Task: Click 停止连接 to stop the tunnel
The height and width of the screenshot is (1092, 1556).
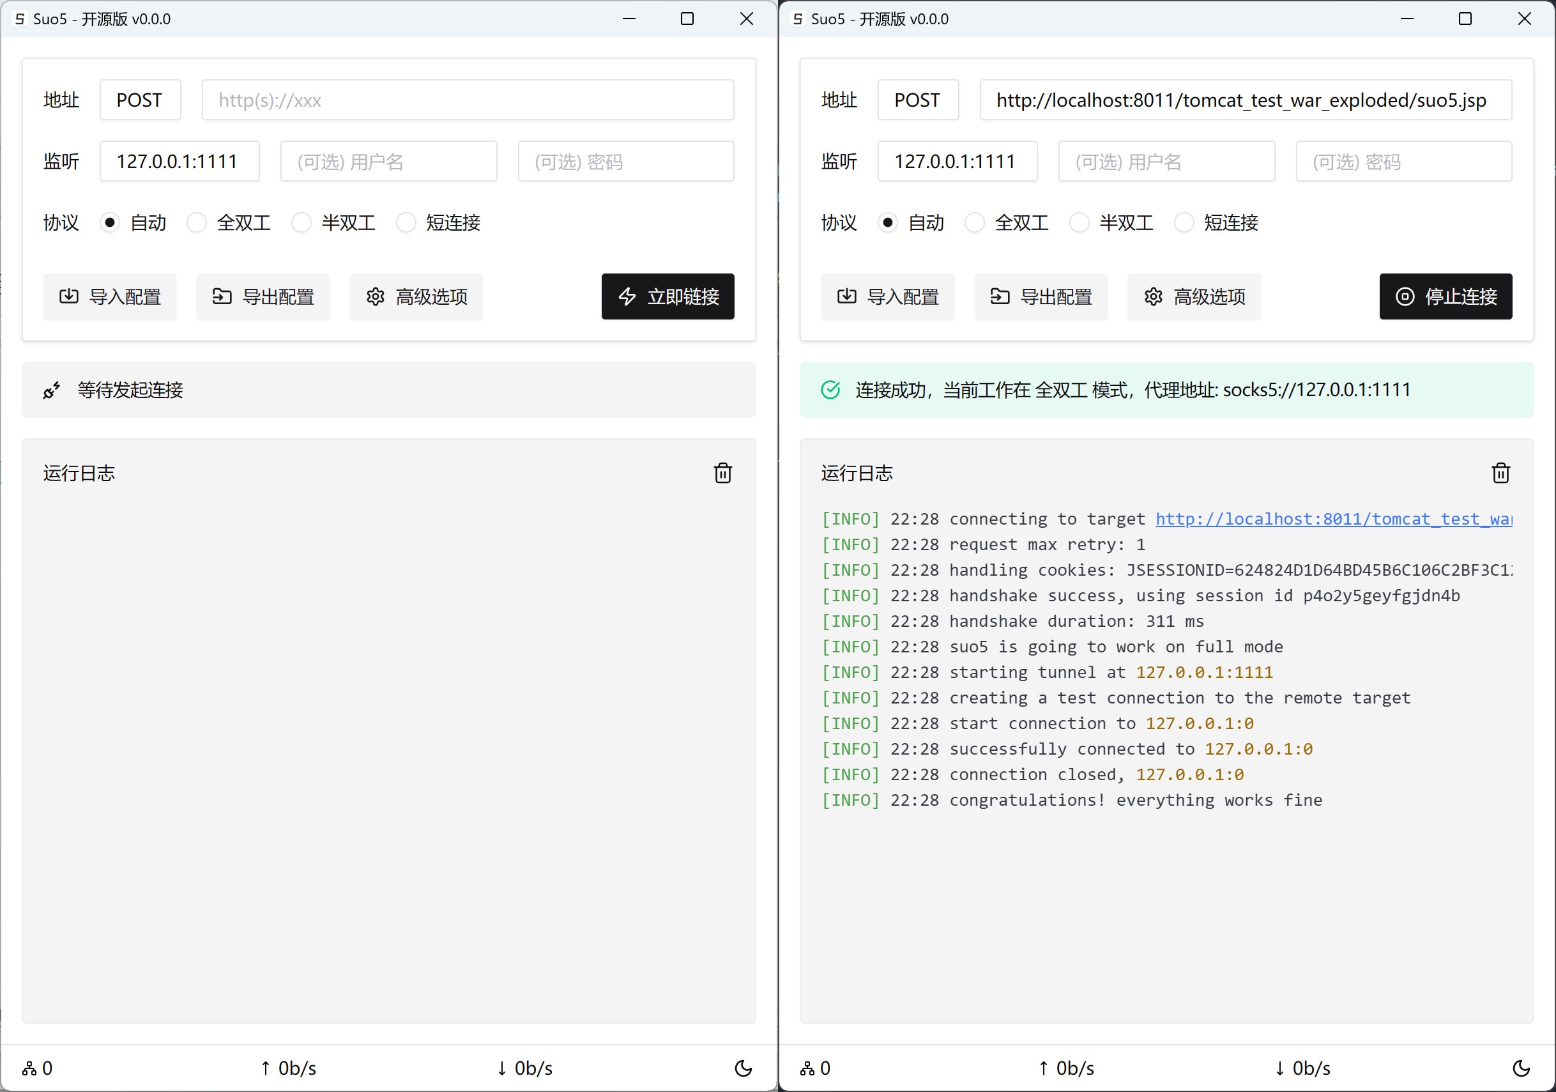Action: coord(1445,296)
